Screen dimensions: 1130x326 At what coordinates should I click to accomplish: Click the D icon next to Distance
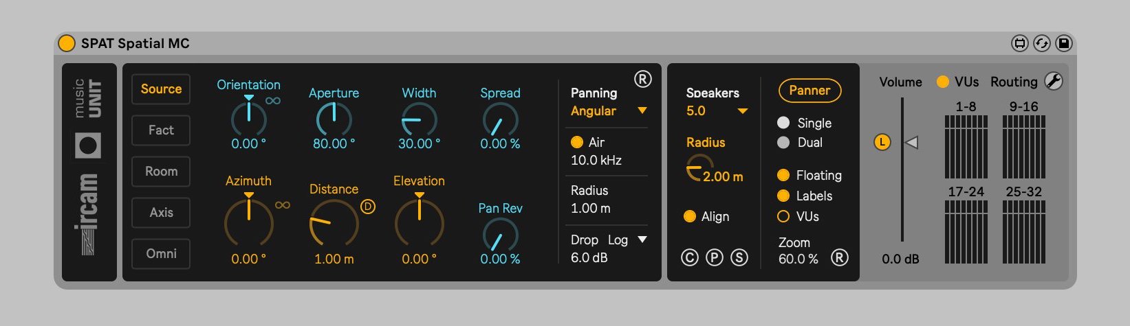point(368,207)
